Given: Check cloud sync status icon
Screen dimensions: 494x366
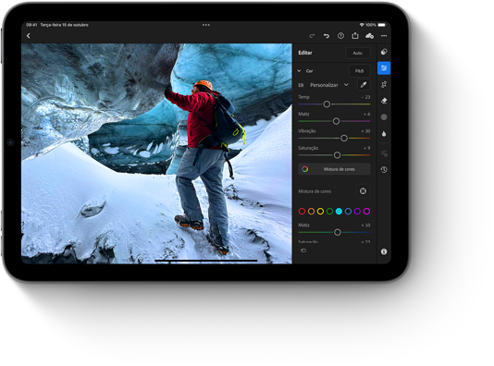Looking at the screenshot, I should [x=369, y=36].
